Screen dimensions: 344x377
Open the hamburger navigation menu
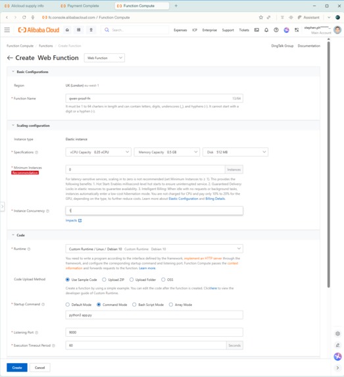(x=7, y=30)
